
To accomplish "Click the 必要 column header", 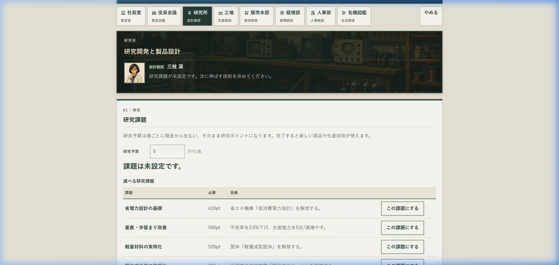I will coord(212,193).
